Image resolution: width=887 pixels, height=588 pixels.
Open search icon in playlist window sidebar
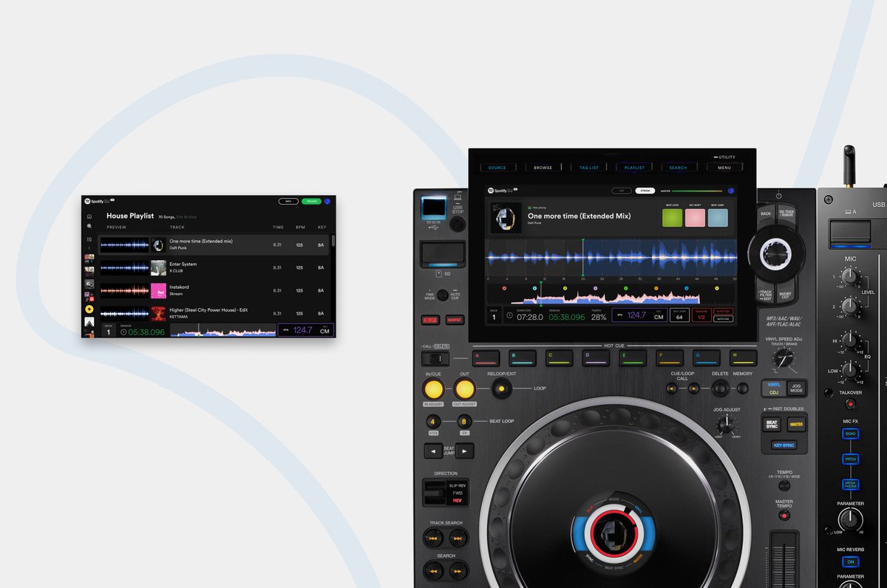89,226
